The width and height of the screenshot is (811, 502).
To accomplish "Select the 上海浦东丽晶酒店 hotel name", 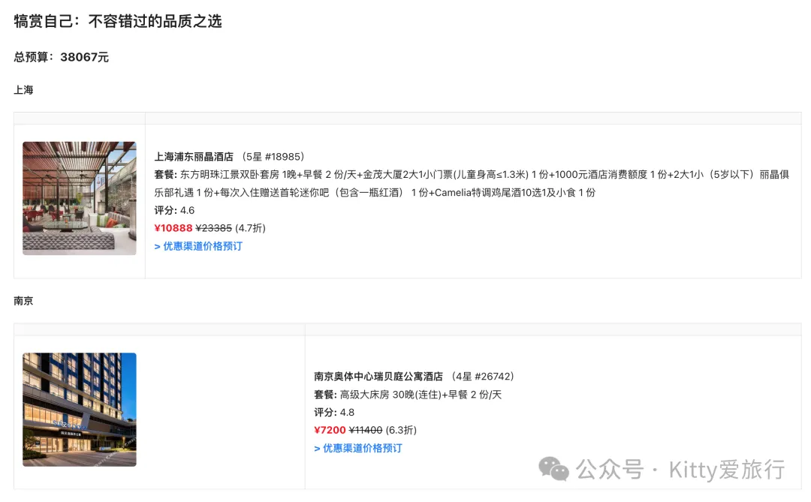I will click(194, 157).
